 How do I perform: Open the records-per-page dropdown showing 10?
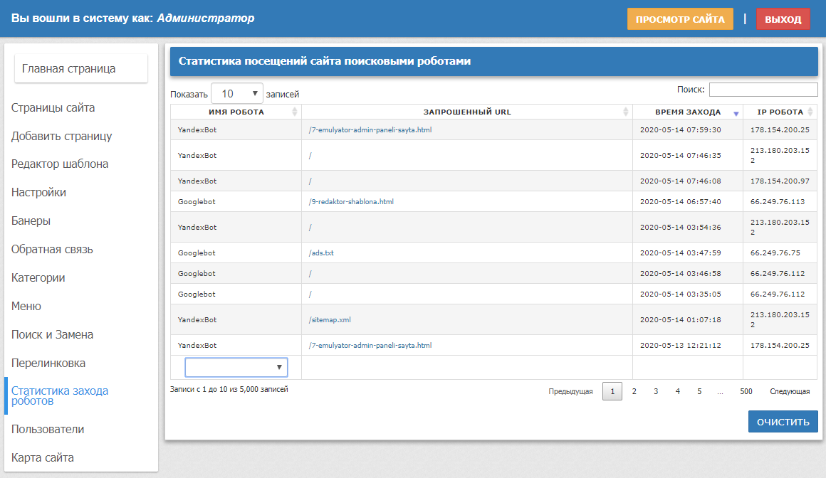pyautogui.click(x=237, y=94)
